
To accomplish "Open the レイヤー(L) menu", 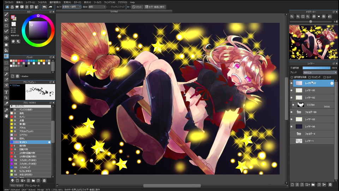I will [30, 2].
